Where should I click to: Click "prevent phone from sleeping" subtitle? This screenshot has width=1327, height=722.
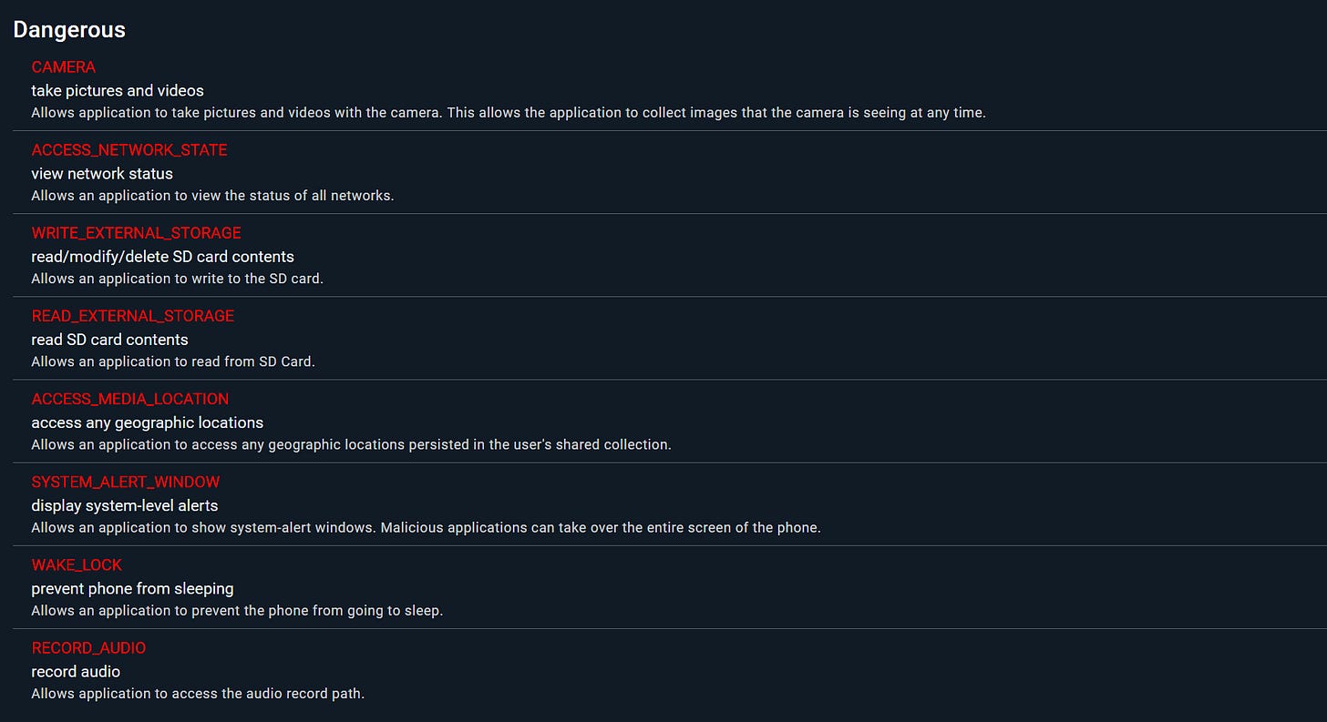pyautogui.click(x=132, y=588)
